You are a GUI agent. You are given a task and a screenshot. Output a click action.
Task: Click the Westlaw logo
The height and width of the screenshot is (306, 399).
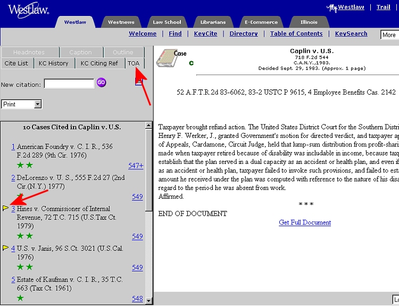28,10
